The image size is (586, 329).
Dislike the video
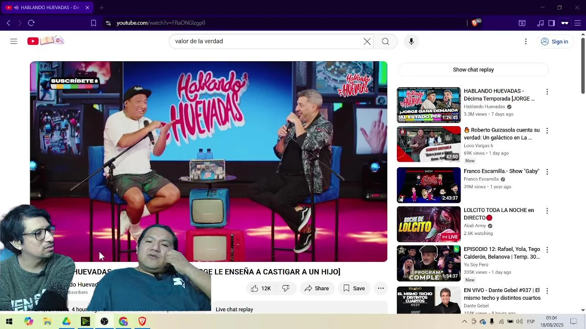[286, 288]
